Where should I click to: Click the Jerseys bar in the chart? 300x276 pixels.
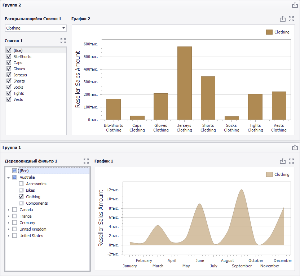(x=185, y=83)
